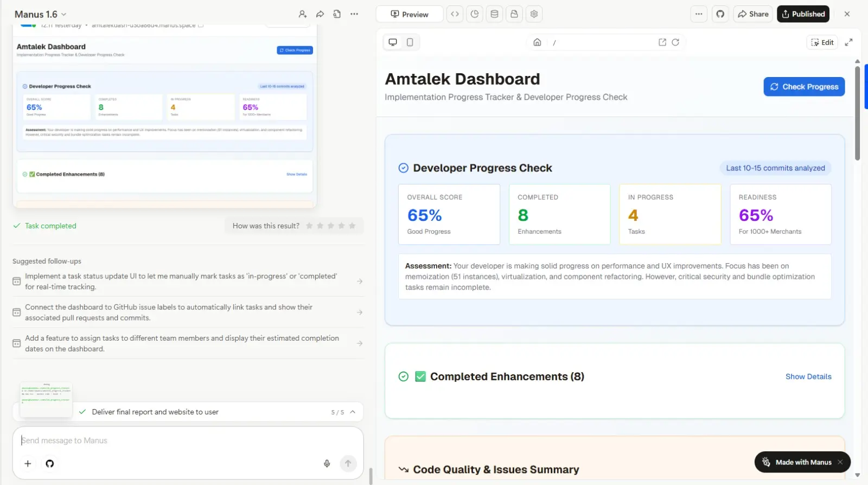Collapse the task steps 5/5 chevron
Viewport: 868px width, 485px height.
pyautogui.click(x=353, y=412)
